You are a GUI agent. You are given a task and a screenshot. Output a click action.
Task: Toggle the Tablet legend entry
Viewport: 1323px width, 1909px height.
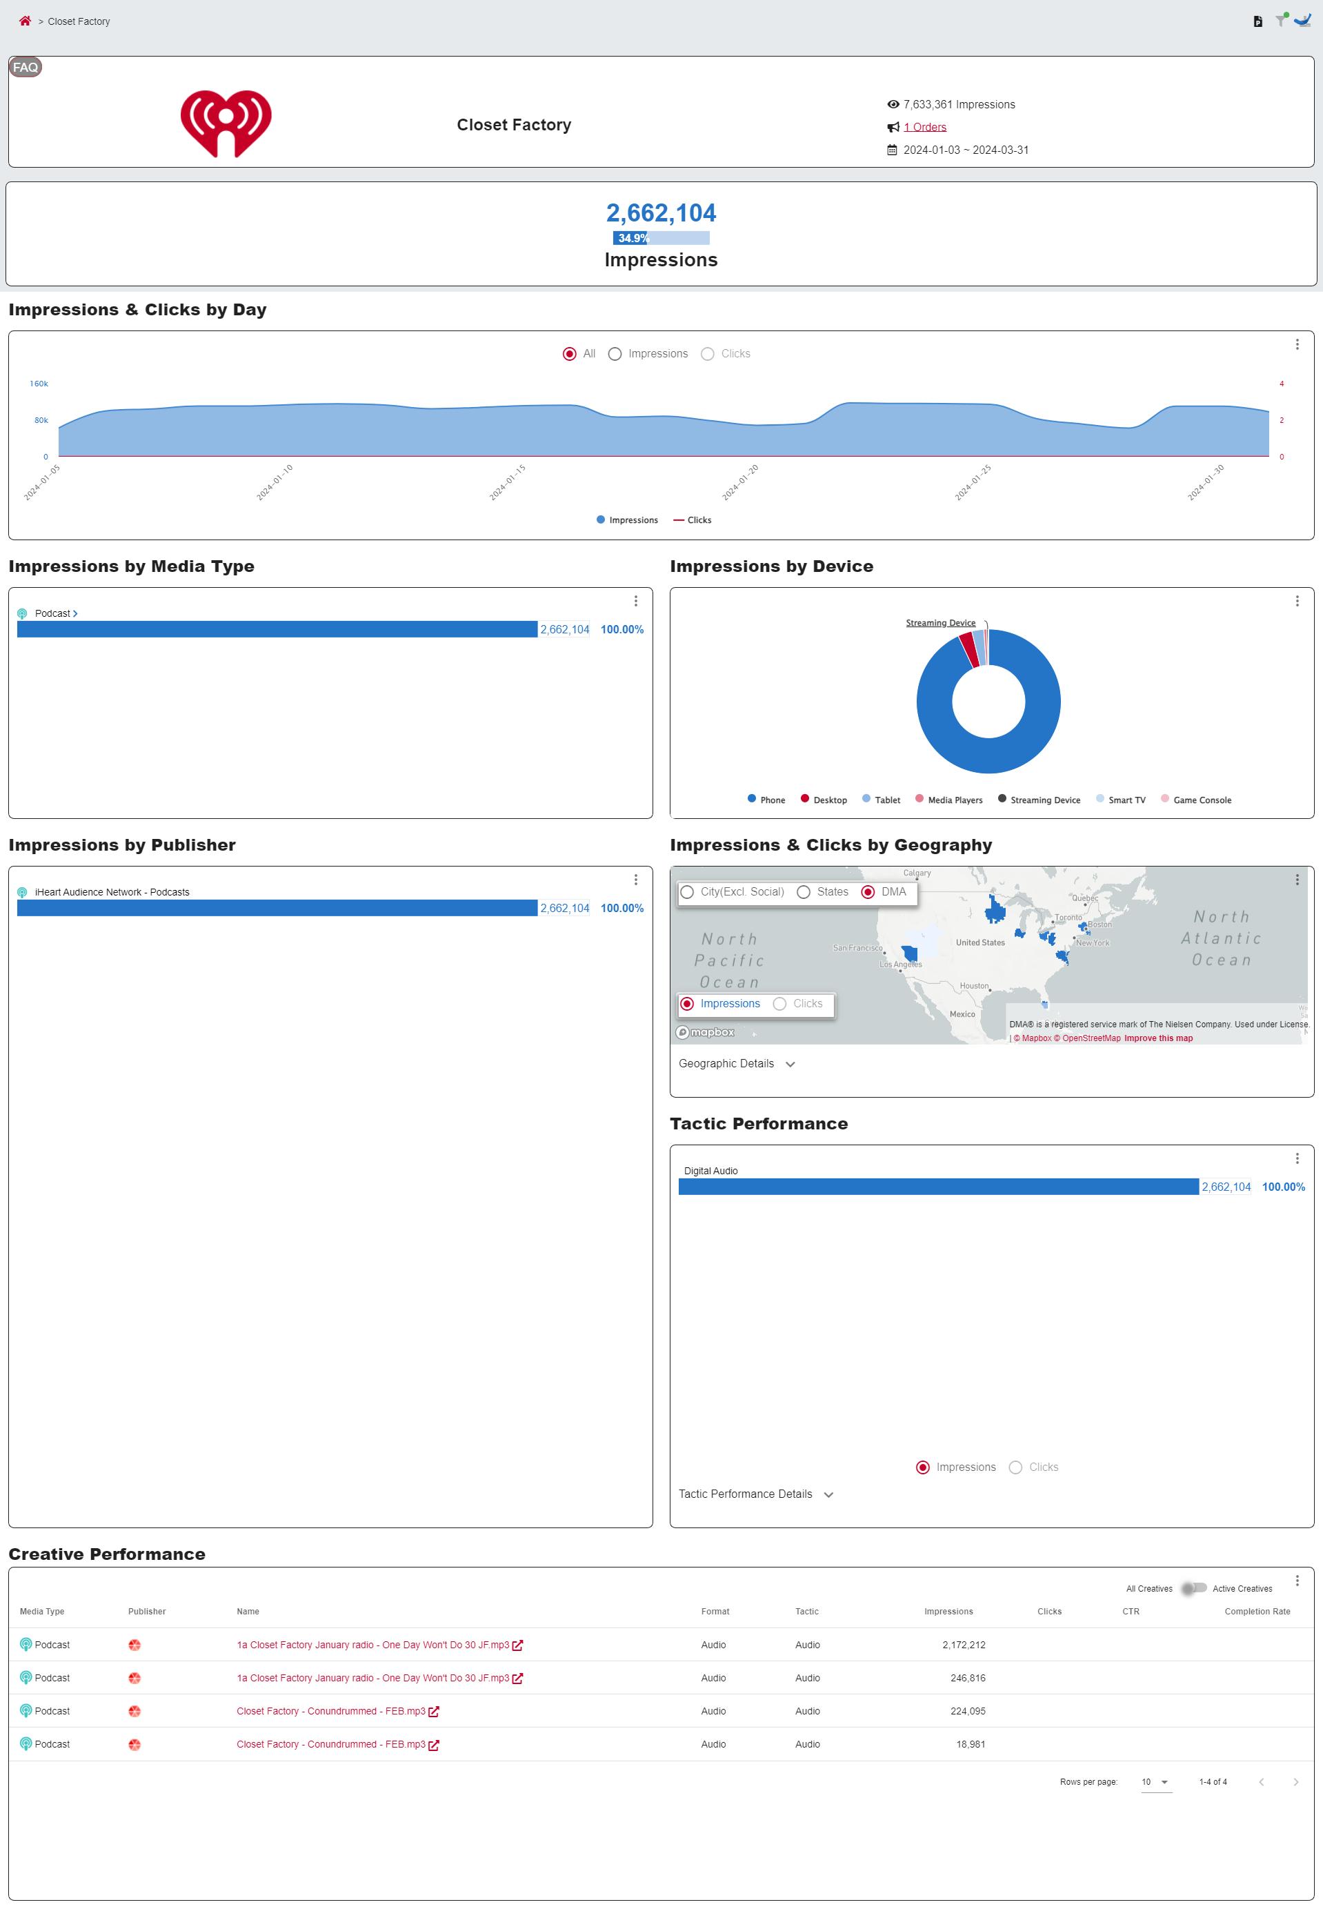click(x=880, y=799)
